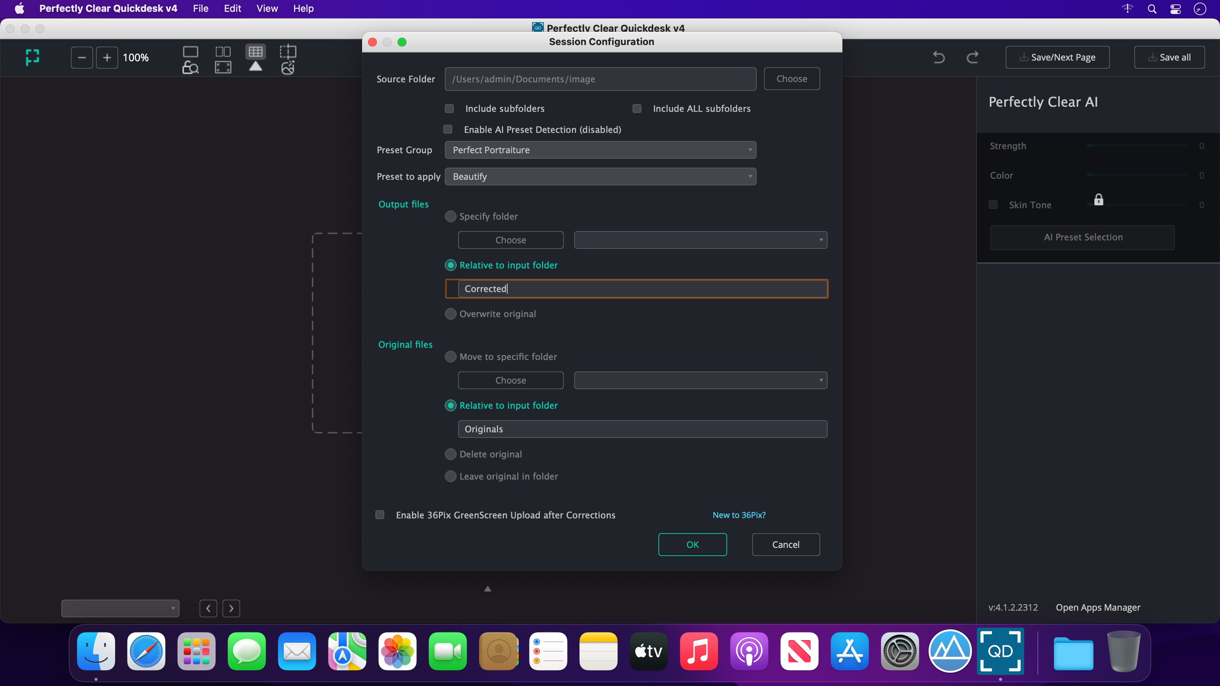
Task: Undo the last action
Action: tap(938, 57)
